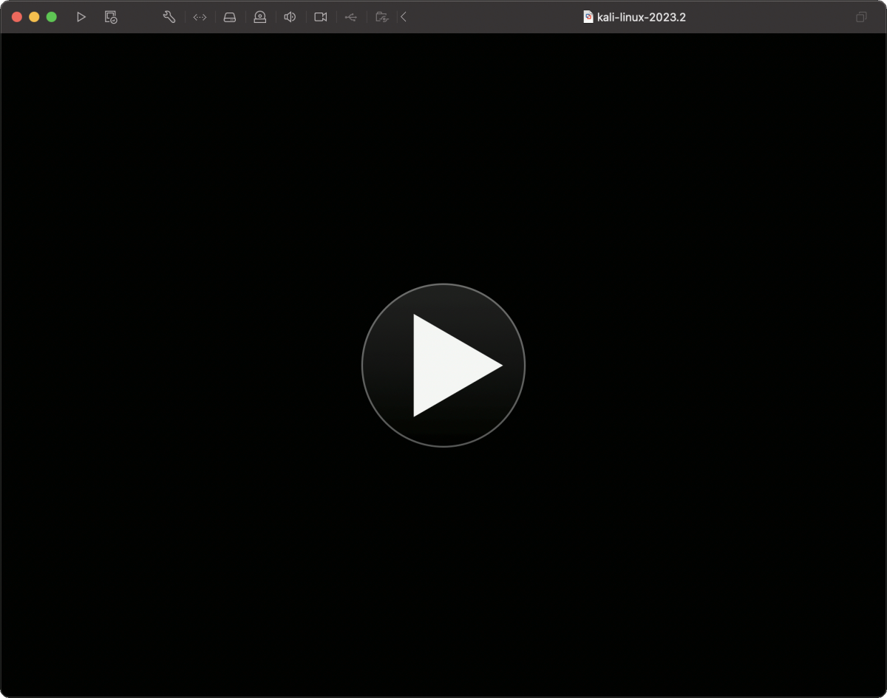The image size is (887, 698).
Task: Minimize the window with the yellow button
Action: coord(34,17)
